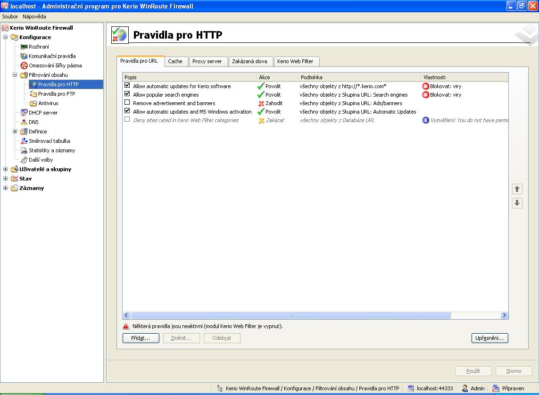Expand the Záznamy tree node

pyautogui.click(x=6, y=188)
